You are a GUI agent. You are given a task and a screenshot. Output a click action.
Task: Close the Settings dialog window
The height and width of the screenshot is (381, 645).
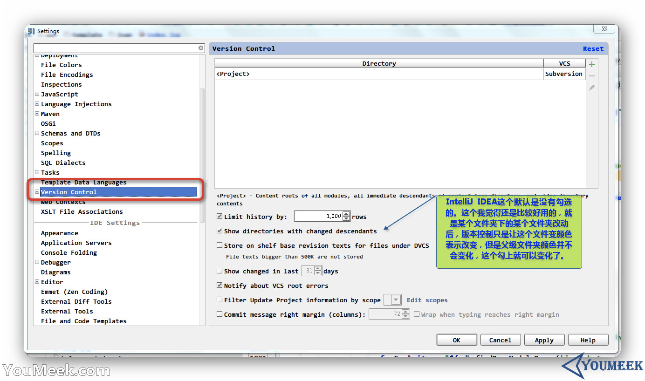pos(604,29)
